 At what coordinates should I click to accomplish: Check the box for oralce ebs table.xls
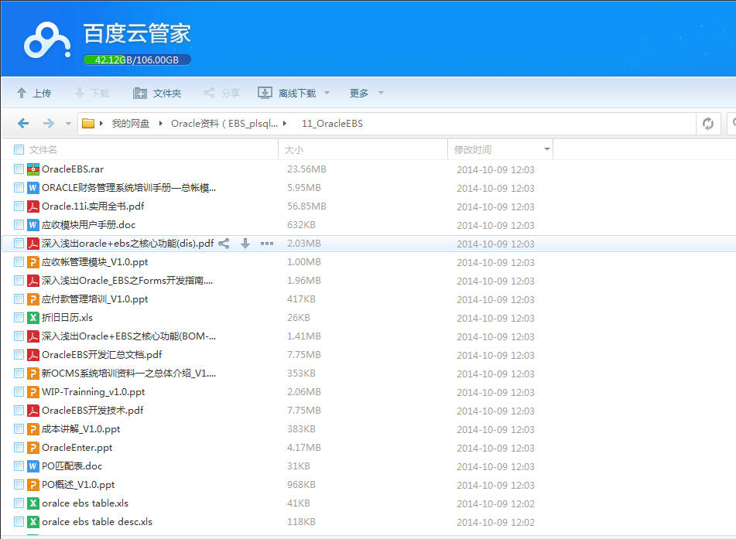pyautogui.click(x=19, y=503)
